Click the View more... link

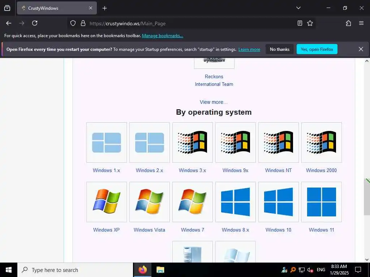click(x=214, y=102)
